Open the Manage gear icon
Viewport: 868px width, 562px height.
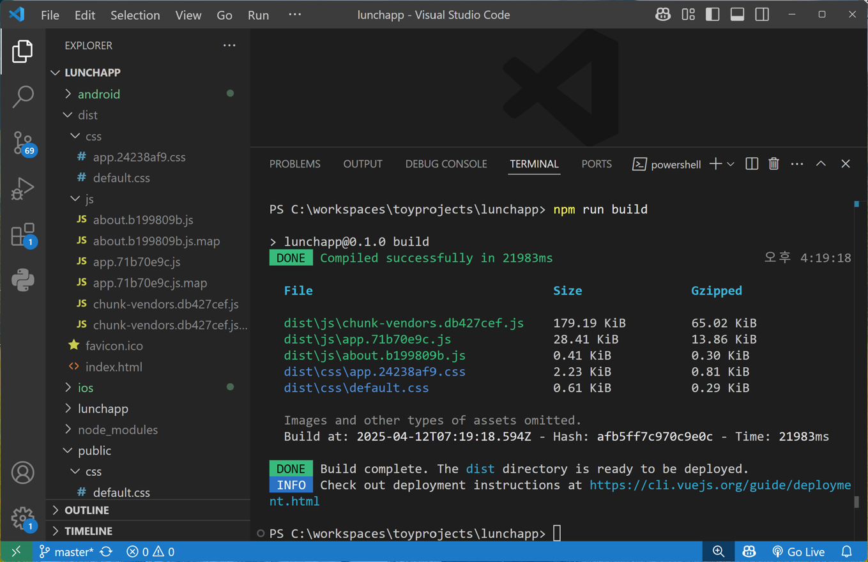[x=24, y=519]
